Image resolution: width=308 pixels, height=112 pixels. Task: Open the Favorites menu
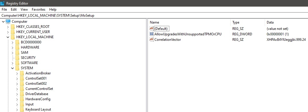pos(38,9)
